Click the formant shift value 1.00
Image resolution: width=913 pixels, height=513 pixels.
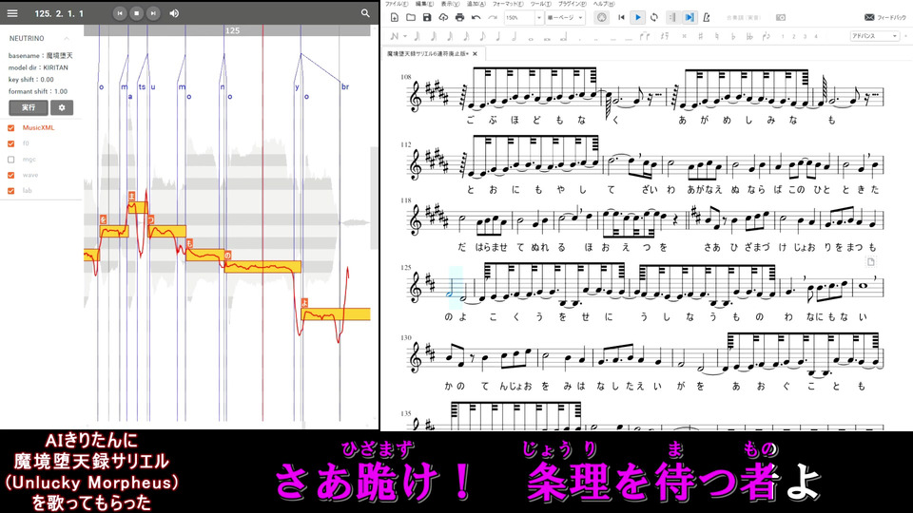(x=60, y=91)
